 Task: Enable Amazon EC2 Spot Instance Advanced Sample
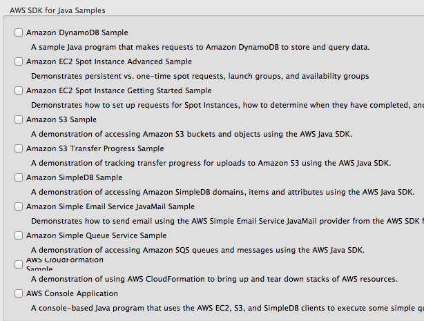(x=19, y=61)
